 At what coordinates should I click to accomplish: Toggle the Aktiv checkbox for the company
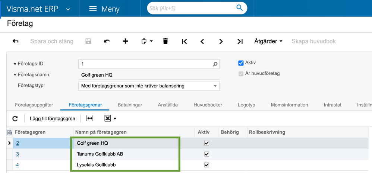point(241,63)
